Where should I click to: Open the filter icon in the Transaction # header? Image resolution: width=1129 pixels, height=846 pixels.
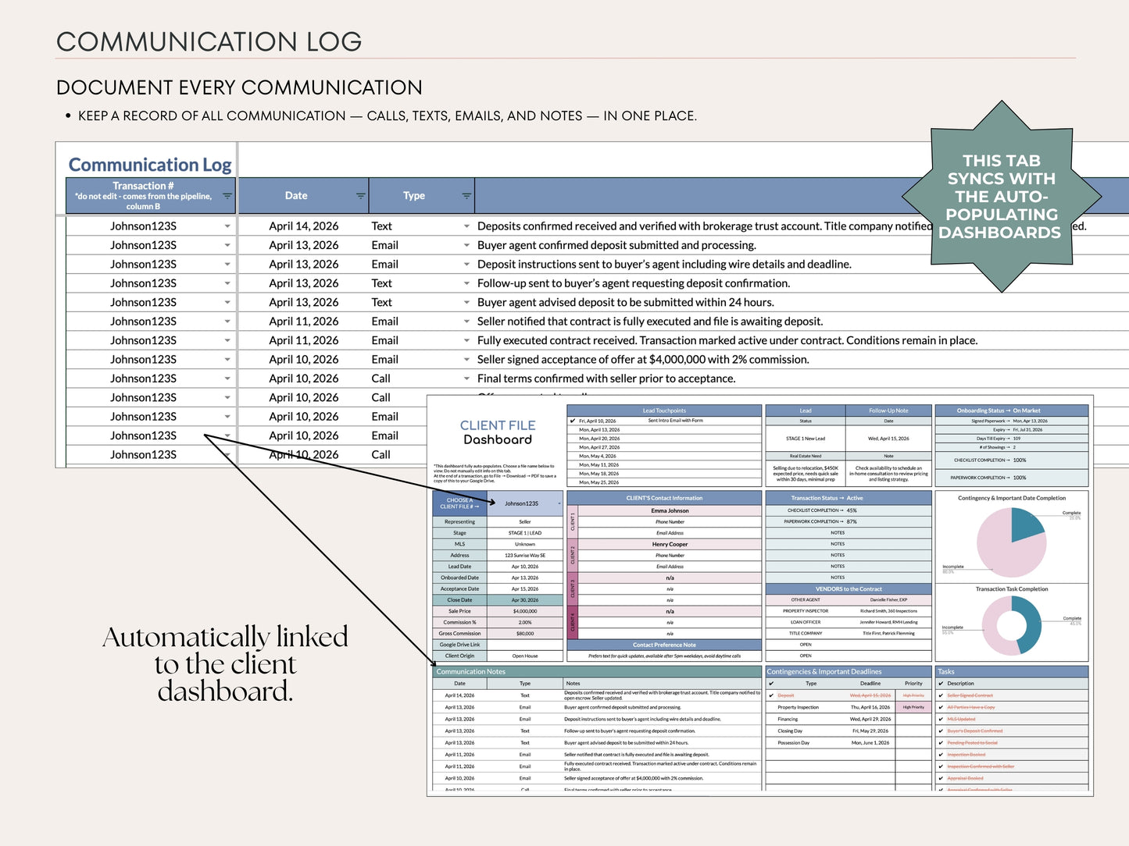(227, 196)
